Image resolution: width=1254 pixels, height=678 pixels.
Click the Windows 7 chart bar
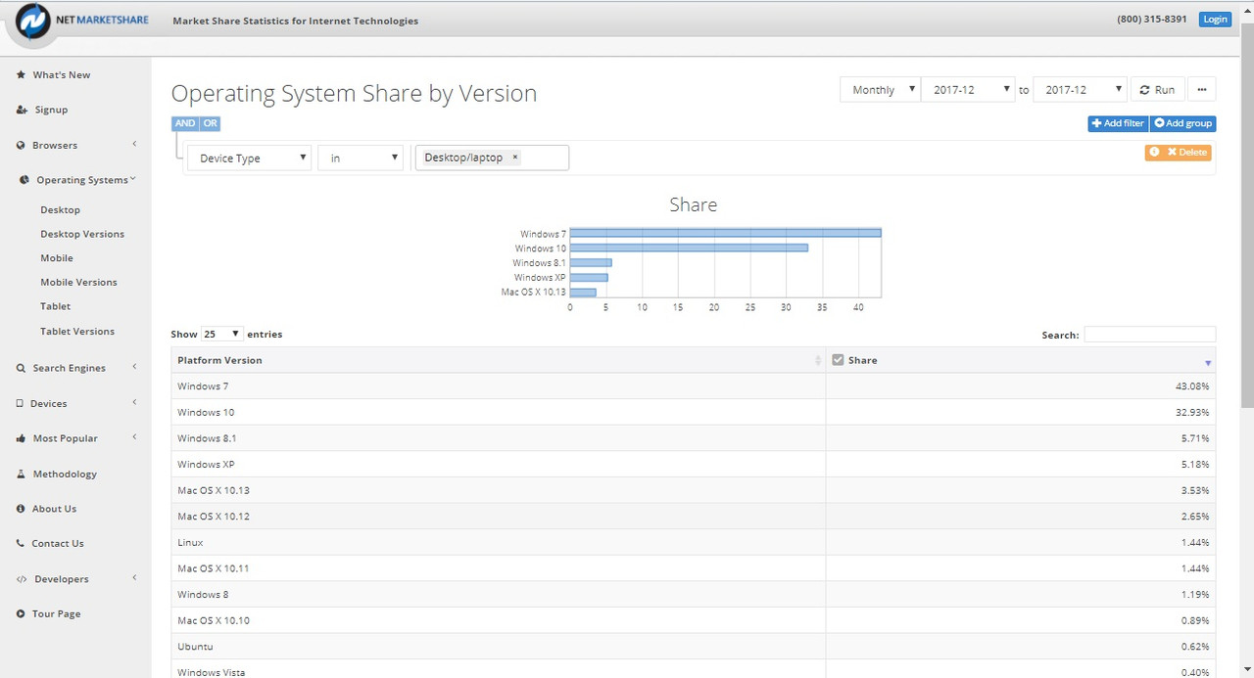(x=725, y=233)
